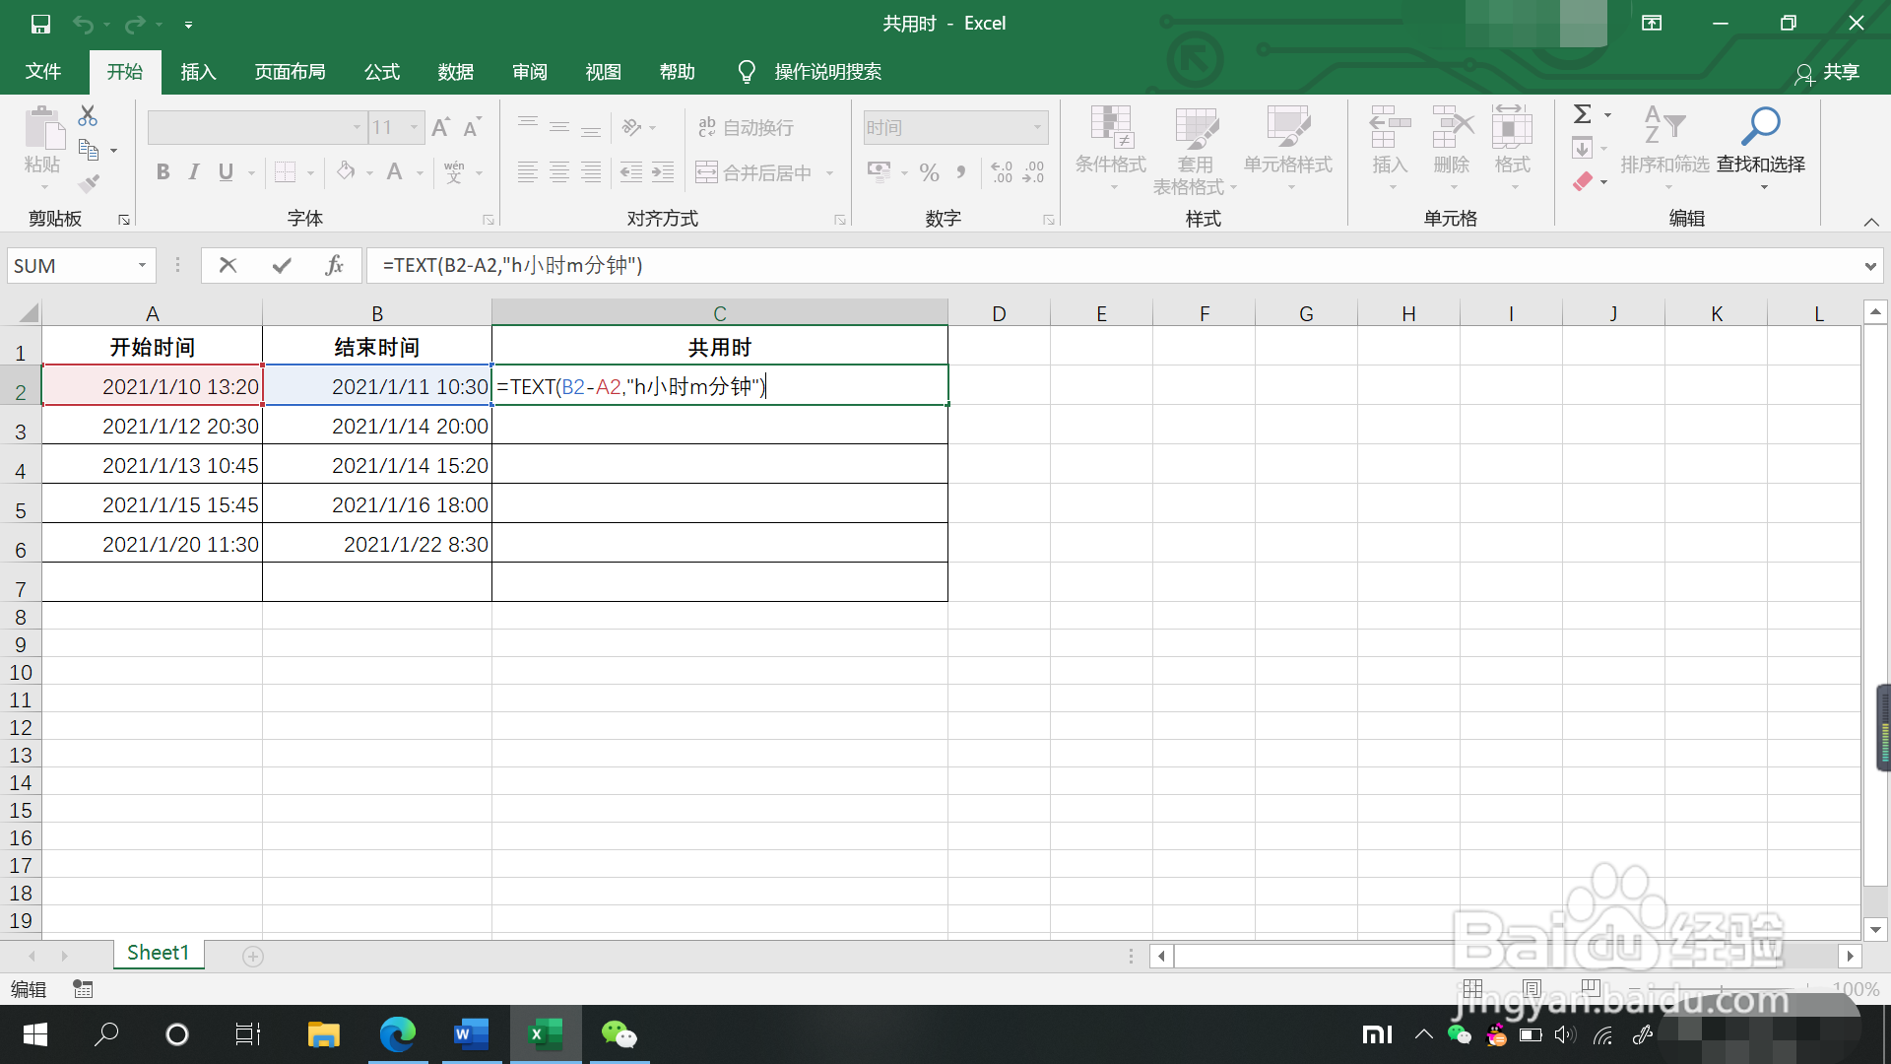The width and height of the screenshot is (1891, 1064).
Task: Click the Enter checkmark in formula bar
Action: coord(282,265)
